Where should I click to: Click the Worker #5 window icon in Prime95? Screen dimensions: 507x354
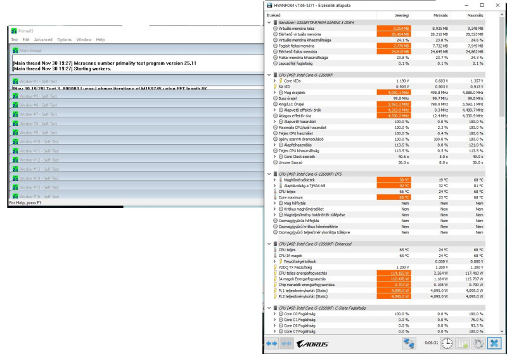(x=15, y=96)
